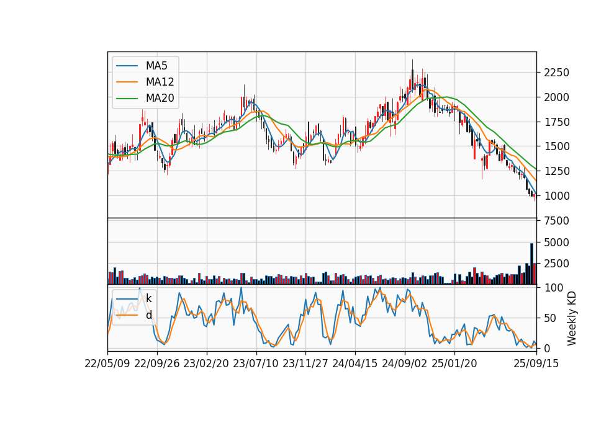Click the MA20 legend label

160,98
